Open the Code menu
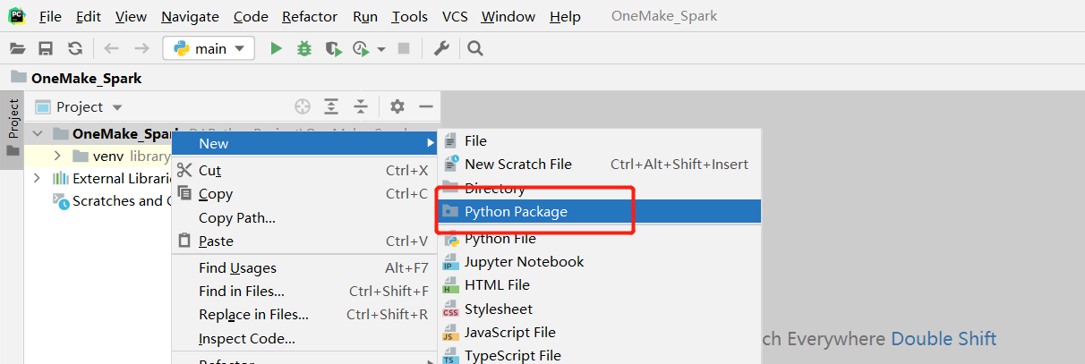Viewport: 1085px width, 364px height. point(250,16)
